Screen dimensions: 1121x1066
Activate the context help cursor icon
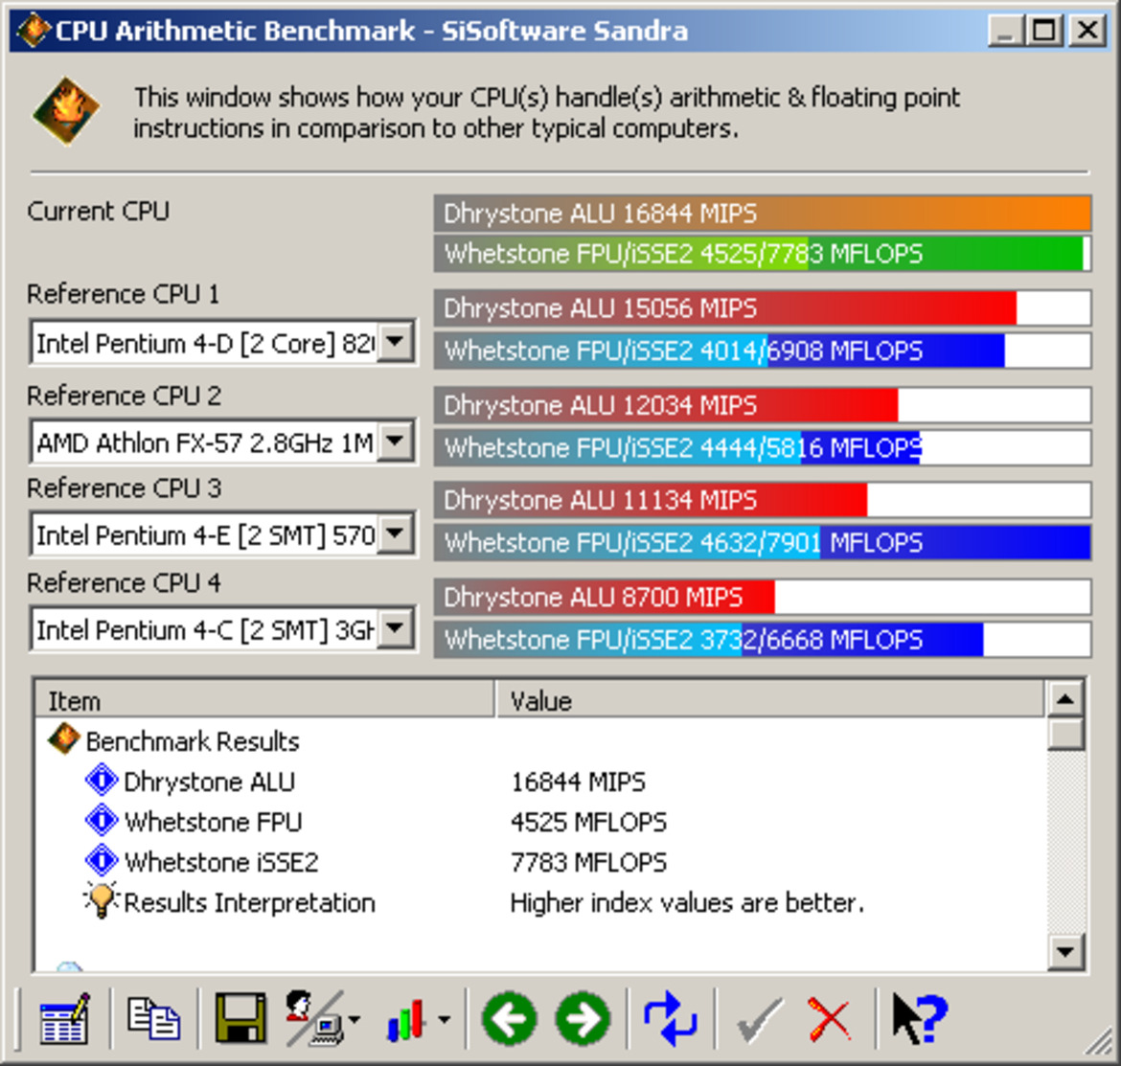[920, 1018]
